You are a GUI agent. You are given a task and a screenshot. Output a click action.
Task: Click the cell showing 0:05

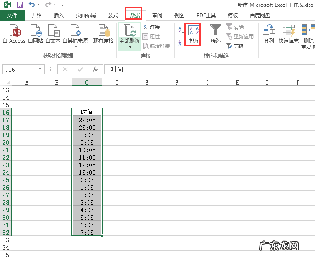click(x=87, y=180)
